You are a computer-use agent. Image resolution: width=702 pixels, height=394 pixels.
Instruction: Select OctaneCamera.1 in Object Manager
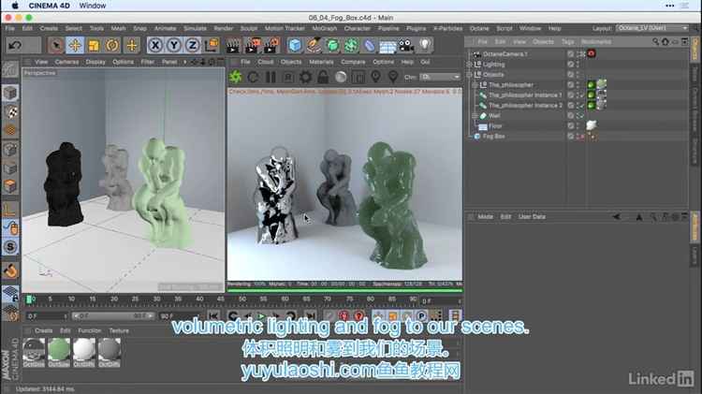pos(505,54)
